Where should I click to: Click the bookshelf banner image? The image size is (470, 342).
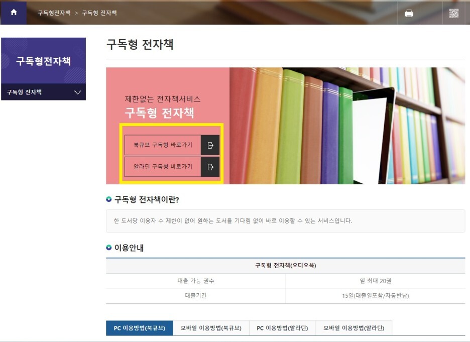pyautogui.click(x=347, y=126)
